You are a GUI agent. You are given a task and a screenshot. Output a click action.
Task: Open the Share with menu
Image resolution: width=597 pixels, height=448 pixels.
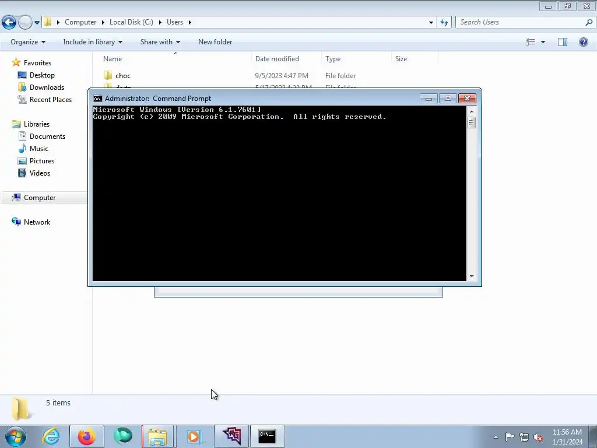[x=160, y=42]
